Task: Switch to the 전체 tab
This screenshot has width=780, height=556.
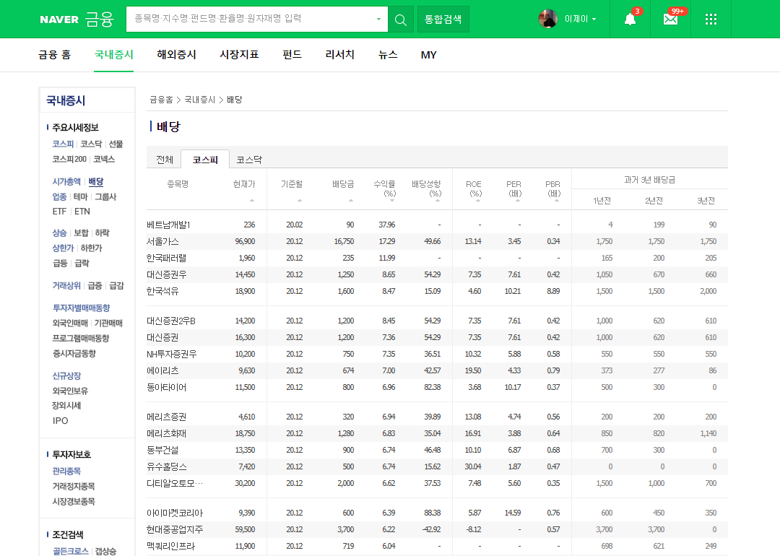Action: [x=165, y=159]
